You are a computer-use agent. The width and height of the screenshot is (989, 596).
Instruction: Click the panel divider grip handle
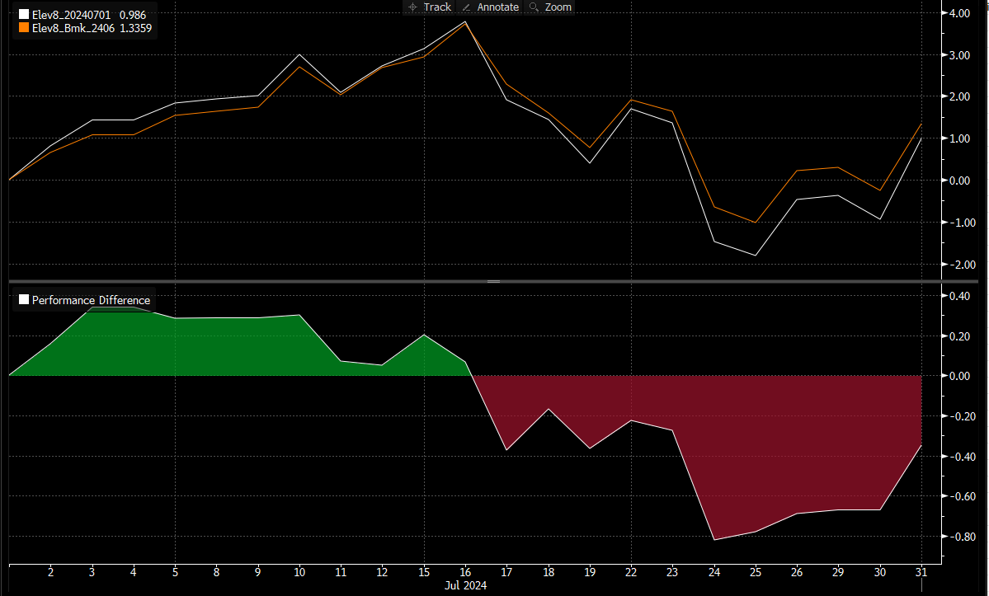point(494,281)
